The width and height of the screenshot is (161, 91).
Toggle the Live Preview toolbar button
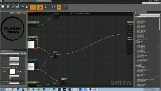point(40,7)
